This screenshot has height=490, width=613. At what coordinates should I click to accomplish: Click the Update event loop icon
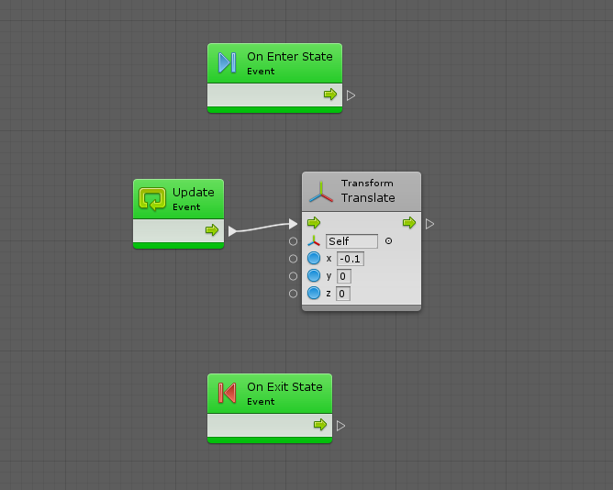click(x=152, y=198)
